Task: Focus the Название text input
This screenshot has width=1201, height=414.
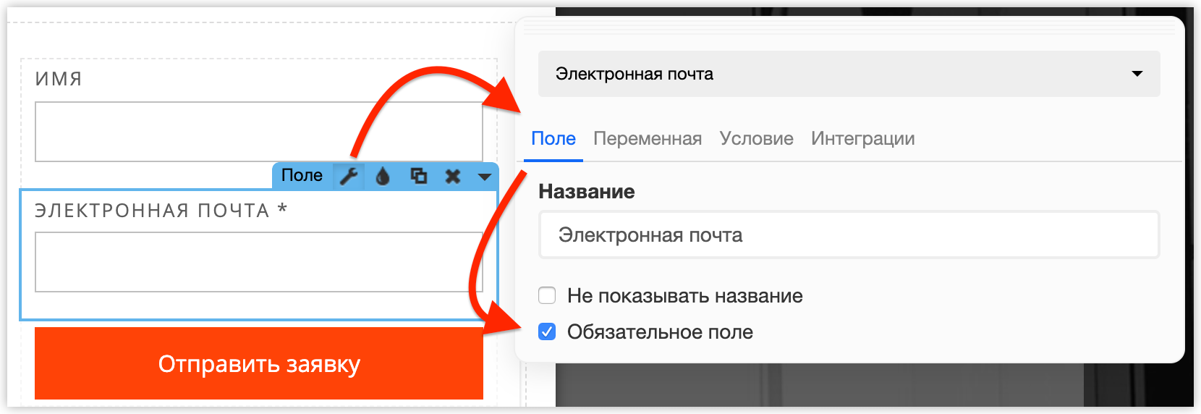Action: [849, 235]
